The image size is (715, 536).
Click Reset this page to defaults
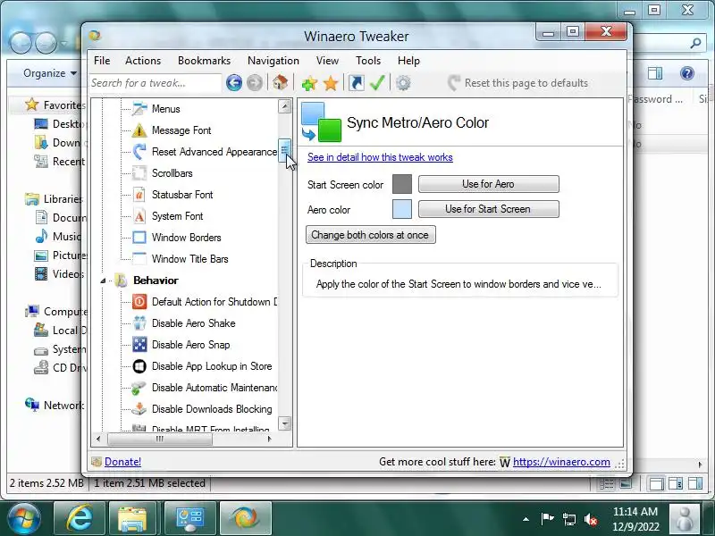pos(518,83)
